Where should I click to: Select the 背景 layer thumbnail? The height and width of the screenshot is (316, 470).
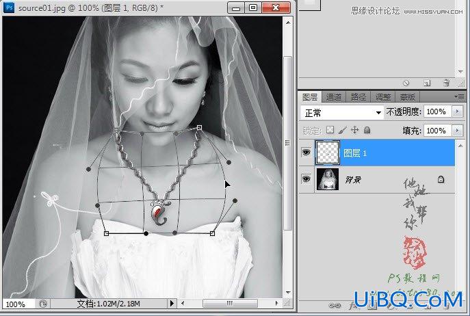[327, 179]
